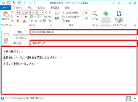
Task: Center align text
Action: [x=36, y=21]
